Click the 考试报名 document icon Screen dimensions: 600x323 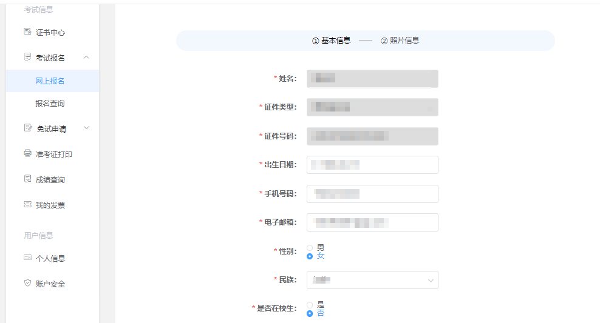(27, 58)
